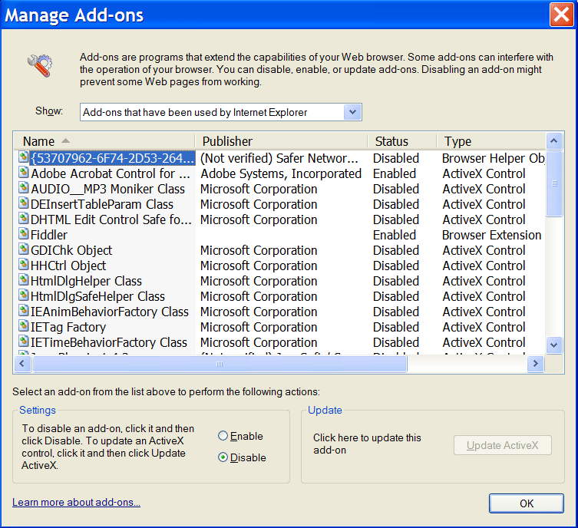Click the Adobe Acrobat Control add-on icon
578x528 pixels.
click(x=23, y=172)
